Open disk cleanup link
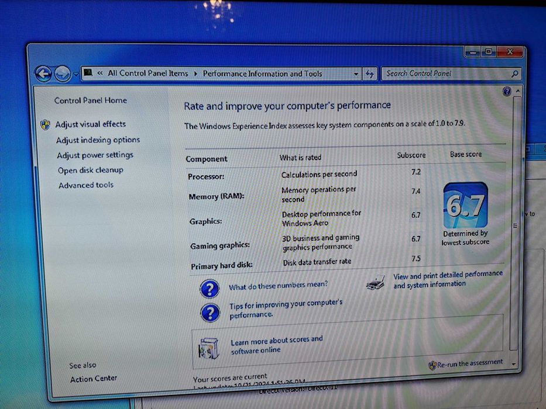The width and height of the screenshot is (546, 409). pyautogui.click(x=91, y=170)
